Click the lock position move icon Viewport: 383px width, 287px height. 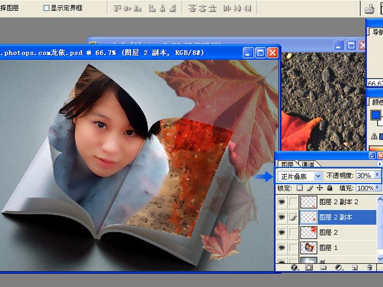tap(320, 188)
